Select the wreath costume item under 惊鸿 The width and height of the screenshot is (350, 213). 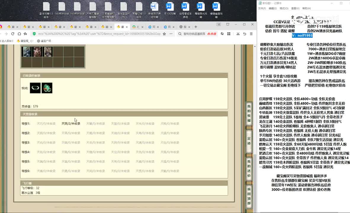pos(35,88)
